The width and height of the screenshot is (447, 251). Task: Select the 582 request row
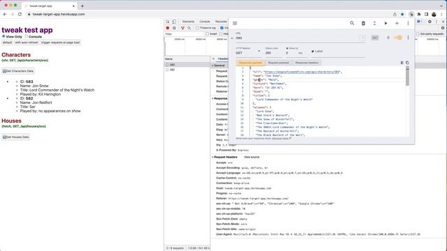(x=187, y=70)
